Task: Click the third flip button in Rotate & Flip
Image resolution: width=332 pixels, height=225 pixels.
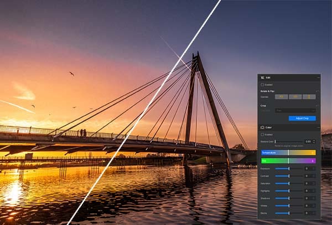Action: tap(309, 96)
